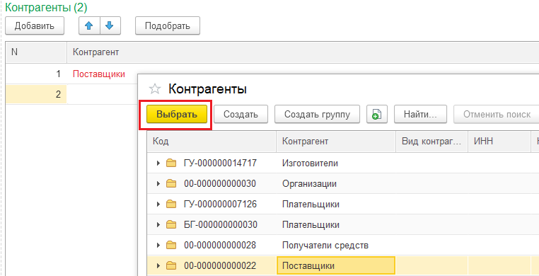539x276 pixels.
Task: Open the Подобрать picker button
Action: (168, 25)
